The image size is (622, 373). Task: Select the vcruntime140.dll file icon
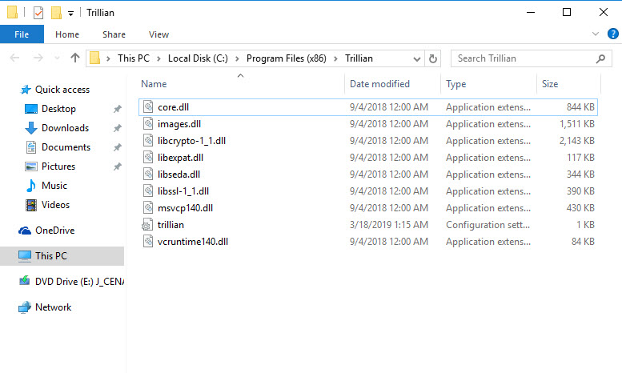point(148,241)
